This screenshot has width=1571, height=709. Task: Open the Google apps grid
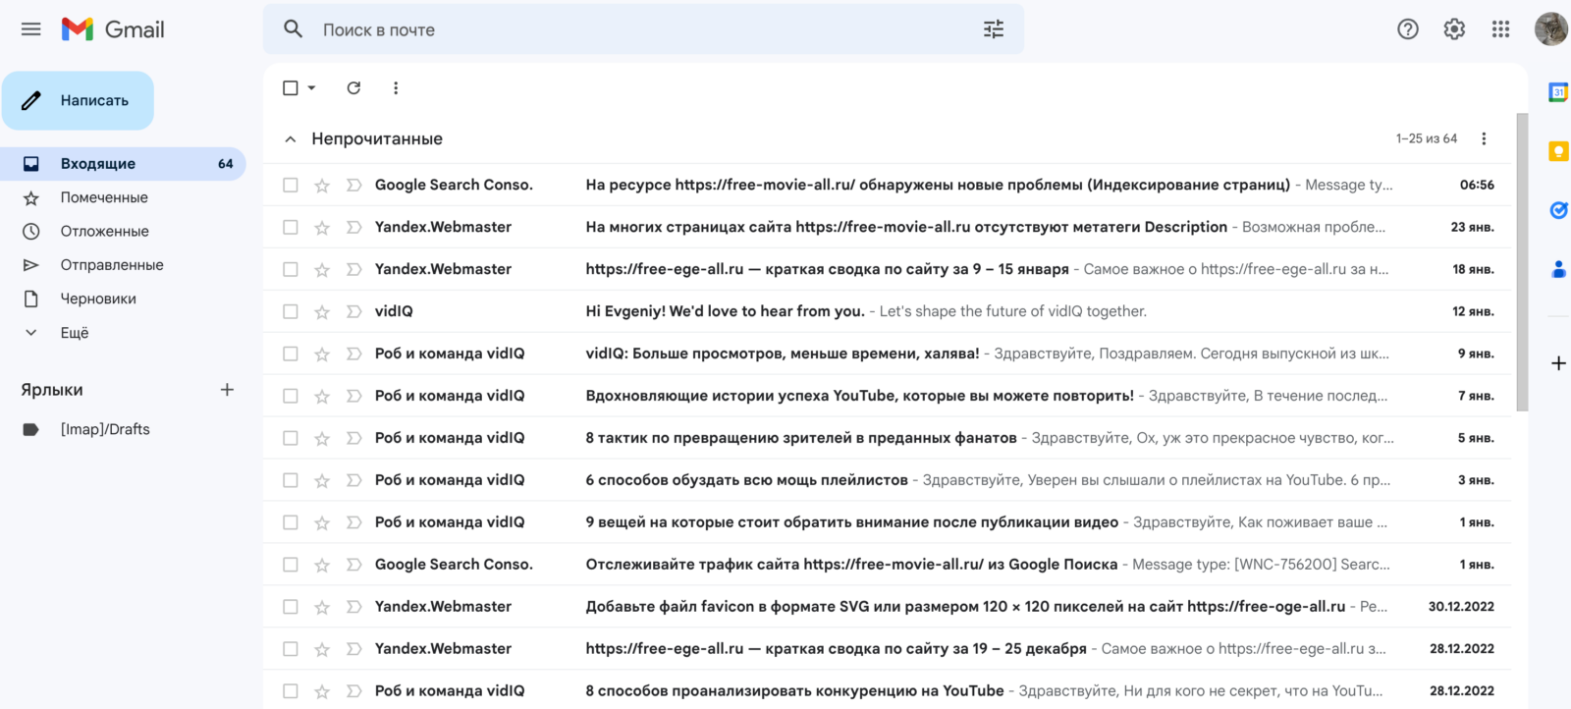pos(1500,29)
